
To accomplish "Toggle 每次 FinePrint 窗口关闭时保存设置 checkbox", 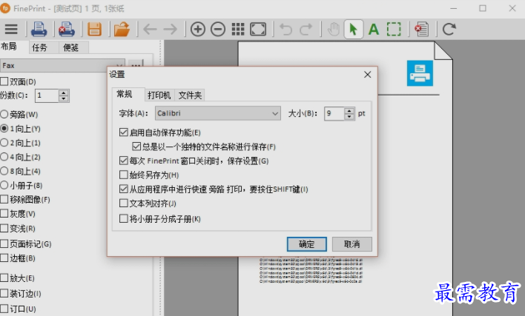I will point(124,161).
